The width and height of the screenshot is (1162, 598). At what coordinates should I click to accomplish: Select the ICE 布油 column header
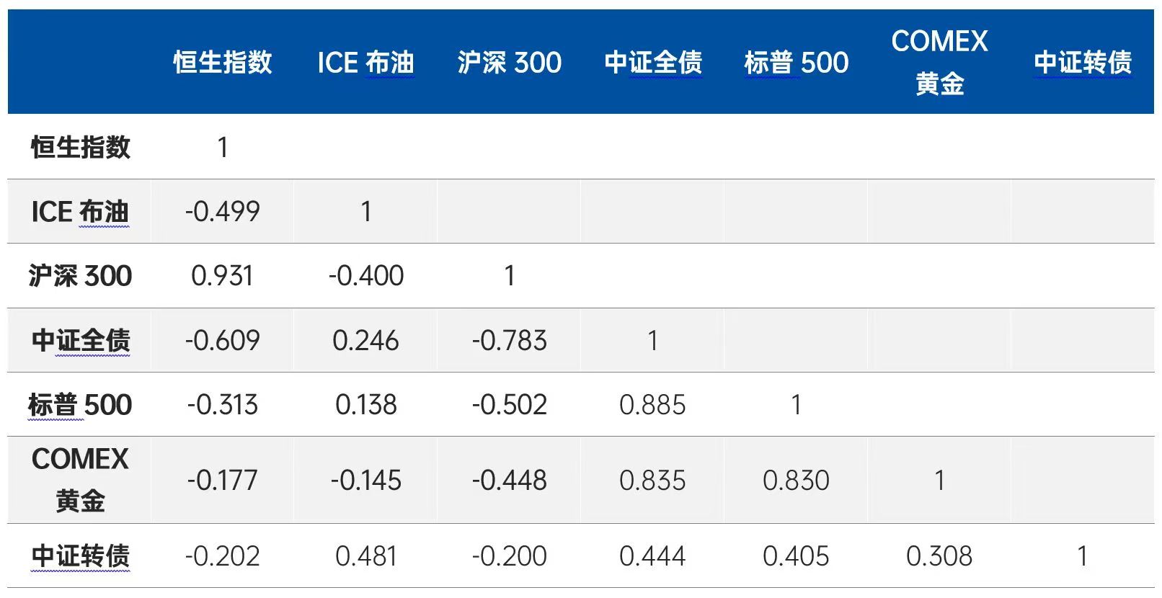click(x=365, y=63)
